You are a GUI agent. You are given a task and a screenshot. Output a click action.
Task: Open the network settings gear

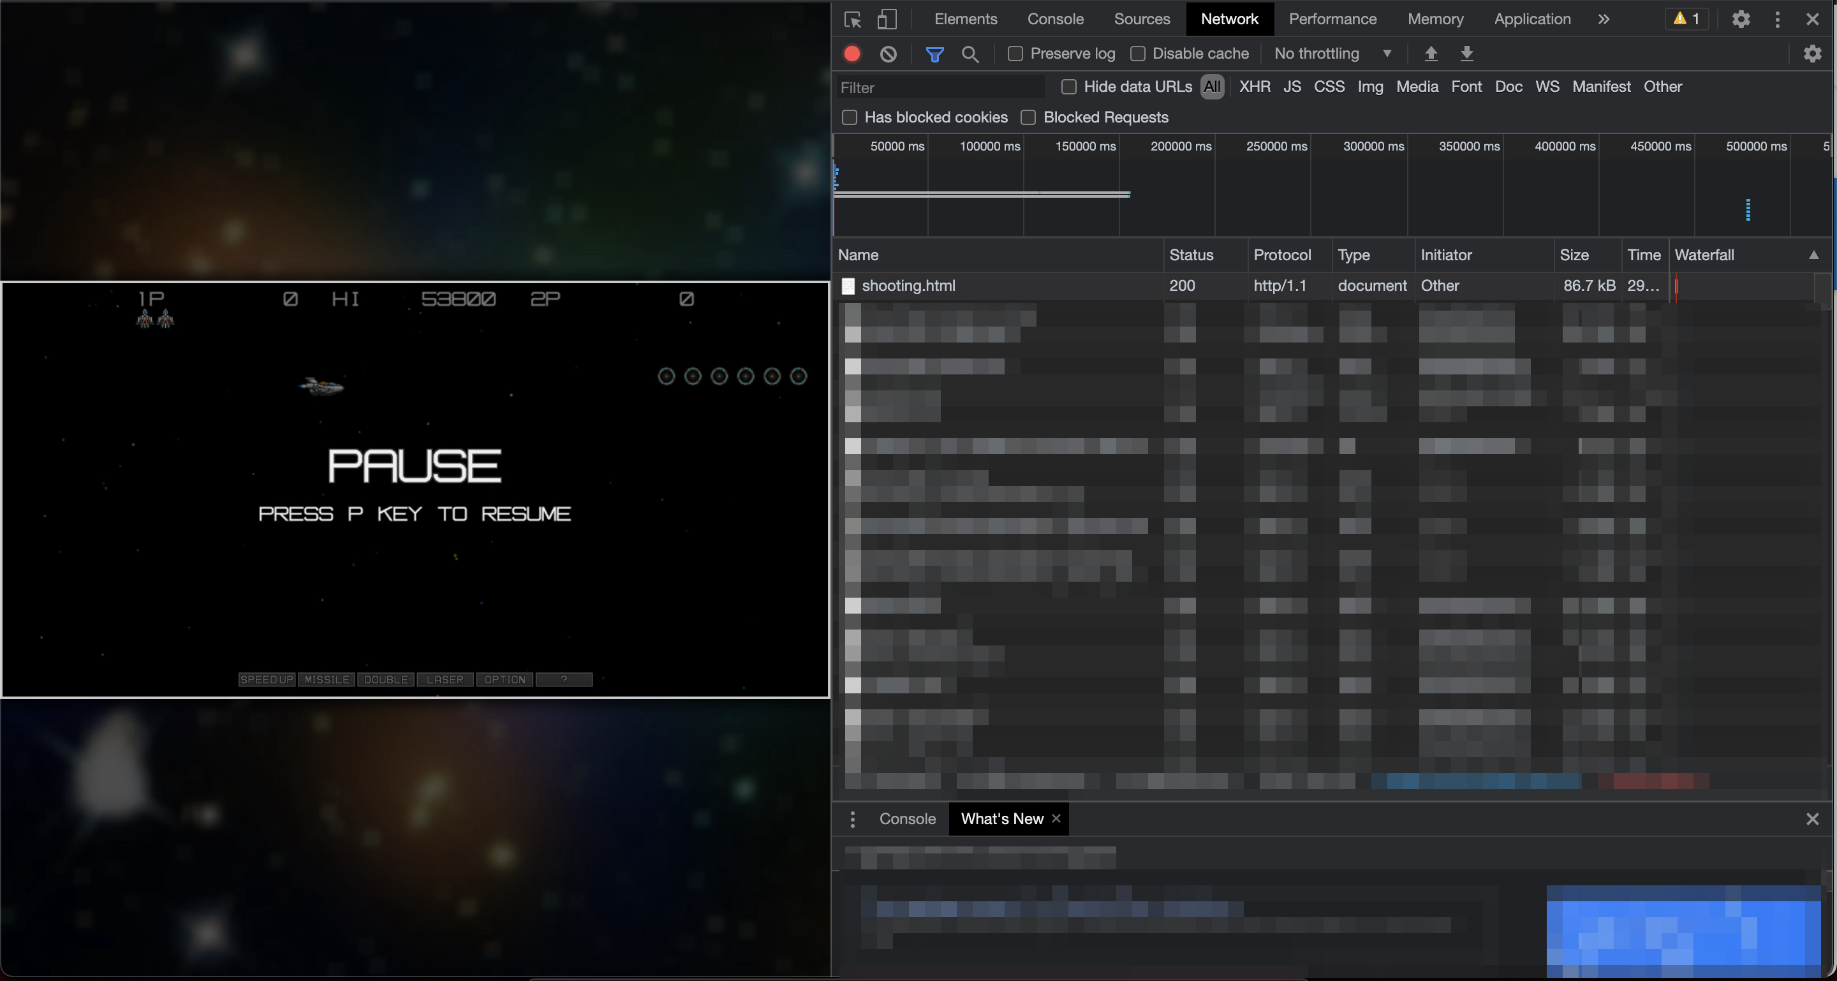[1813, 54]
